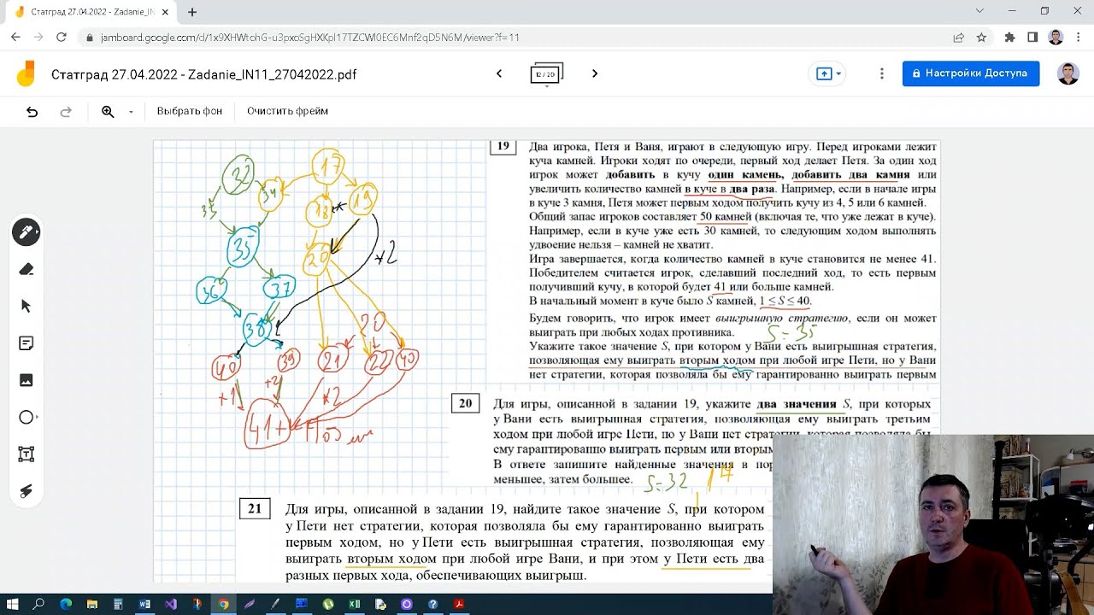Open the Windows Start menu

click(13, 604)
